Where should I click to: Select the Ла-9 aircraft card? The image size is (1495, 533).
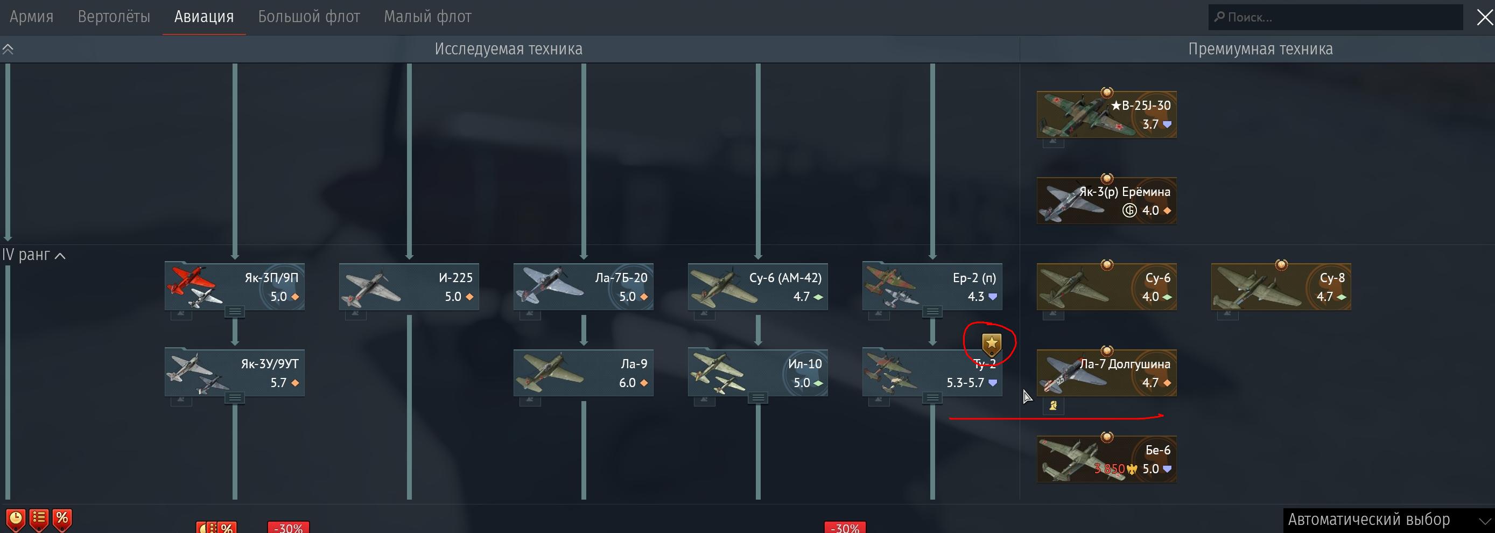[x=583, y=373]
